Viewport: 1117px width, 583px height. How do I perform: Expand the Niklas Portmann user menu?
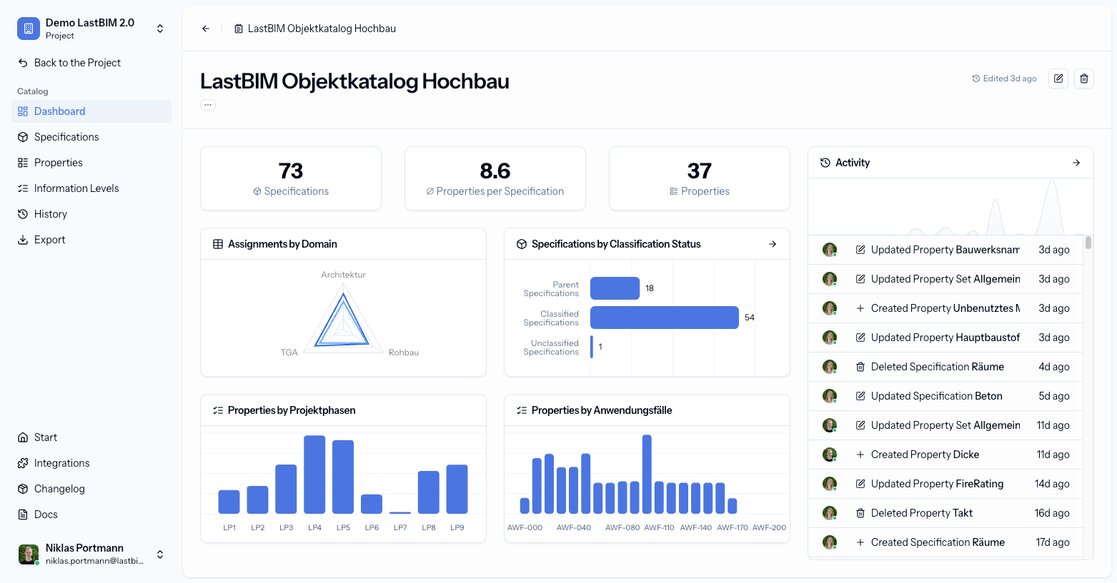[160, 554]
